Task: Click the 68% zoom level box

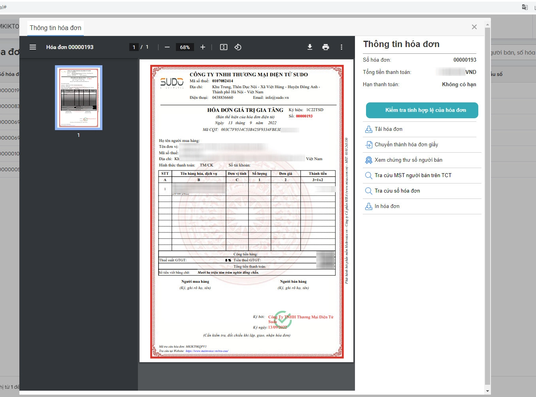Action: [185, 47]
